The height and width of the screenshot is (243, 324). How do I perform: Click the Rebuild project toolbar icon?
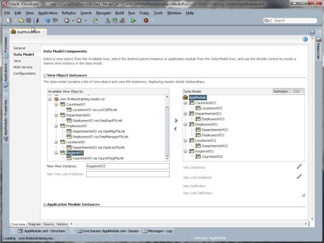[x=115, y=20]
